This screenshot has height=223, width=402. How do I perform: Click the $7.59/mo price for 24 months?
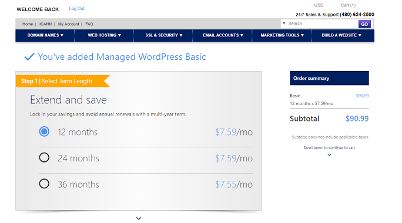234,158
